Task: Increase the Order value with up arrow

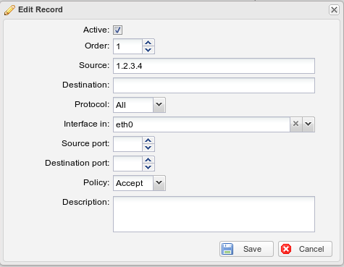Action: pos(148,43)
